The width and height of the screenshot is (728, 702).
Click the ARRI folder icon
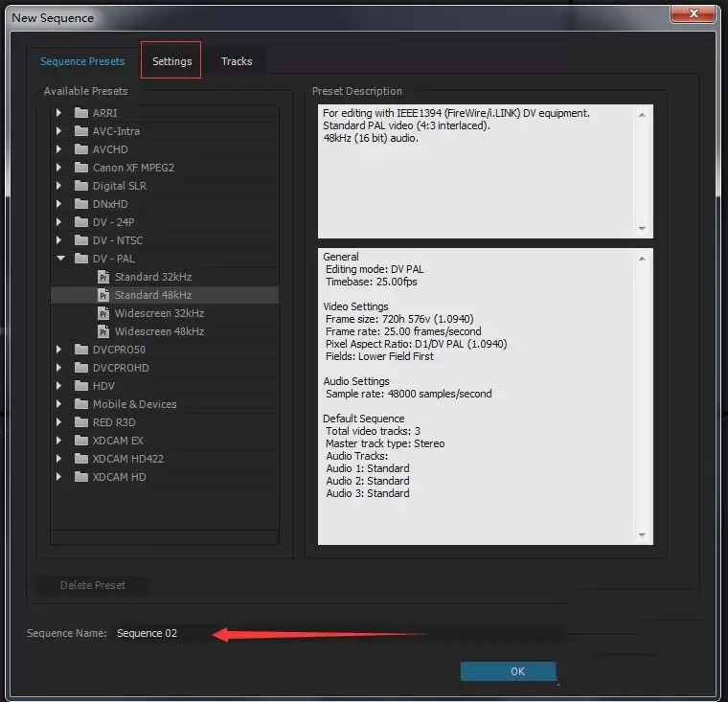click(x=81, y=113)
